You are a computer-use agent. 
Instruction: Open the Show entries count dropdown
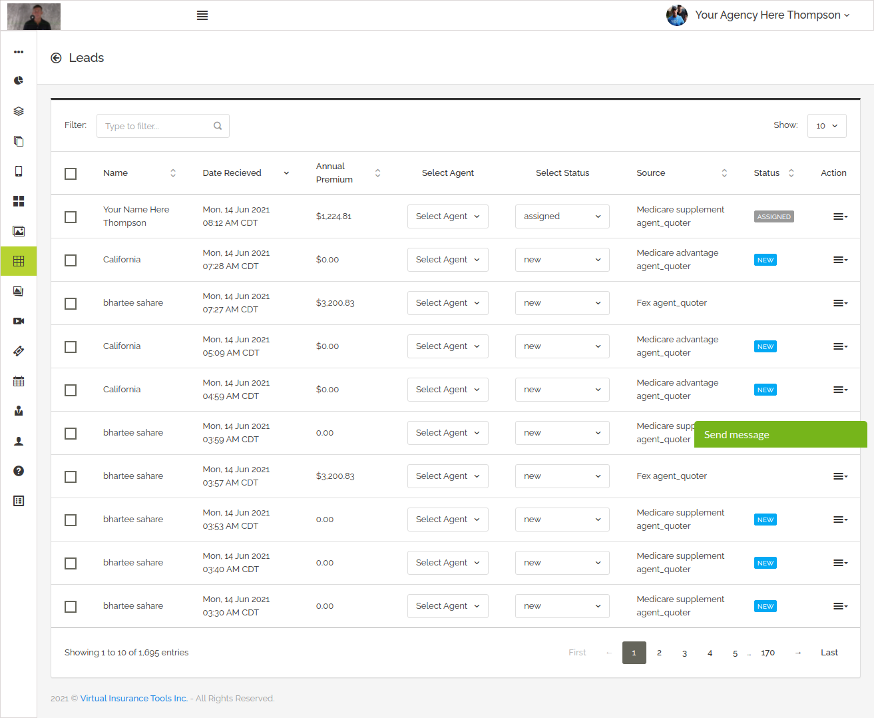coord(826,126)
